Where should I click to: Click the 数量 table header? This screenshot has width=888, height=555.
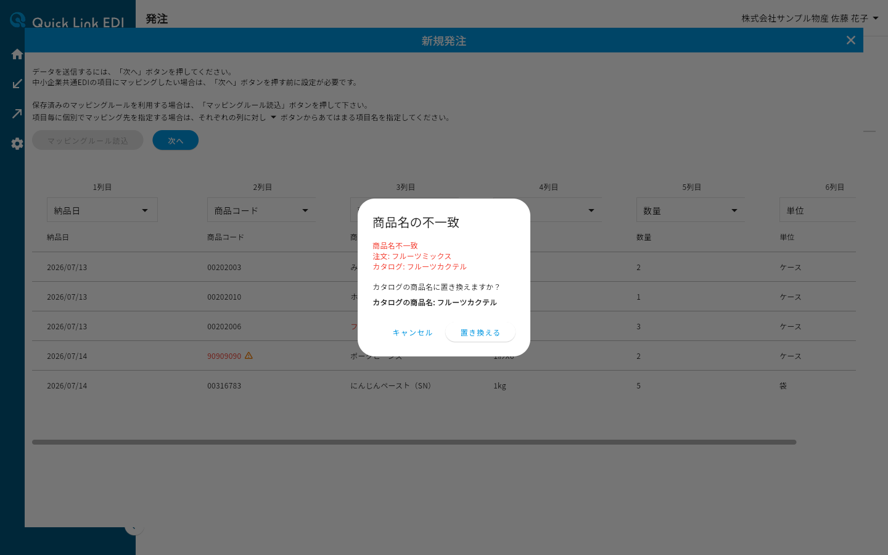644,237
